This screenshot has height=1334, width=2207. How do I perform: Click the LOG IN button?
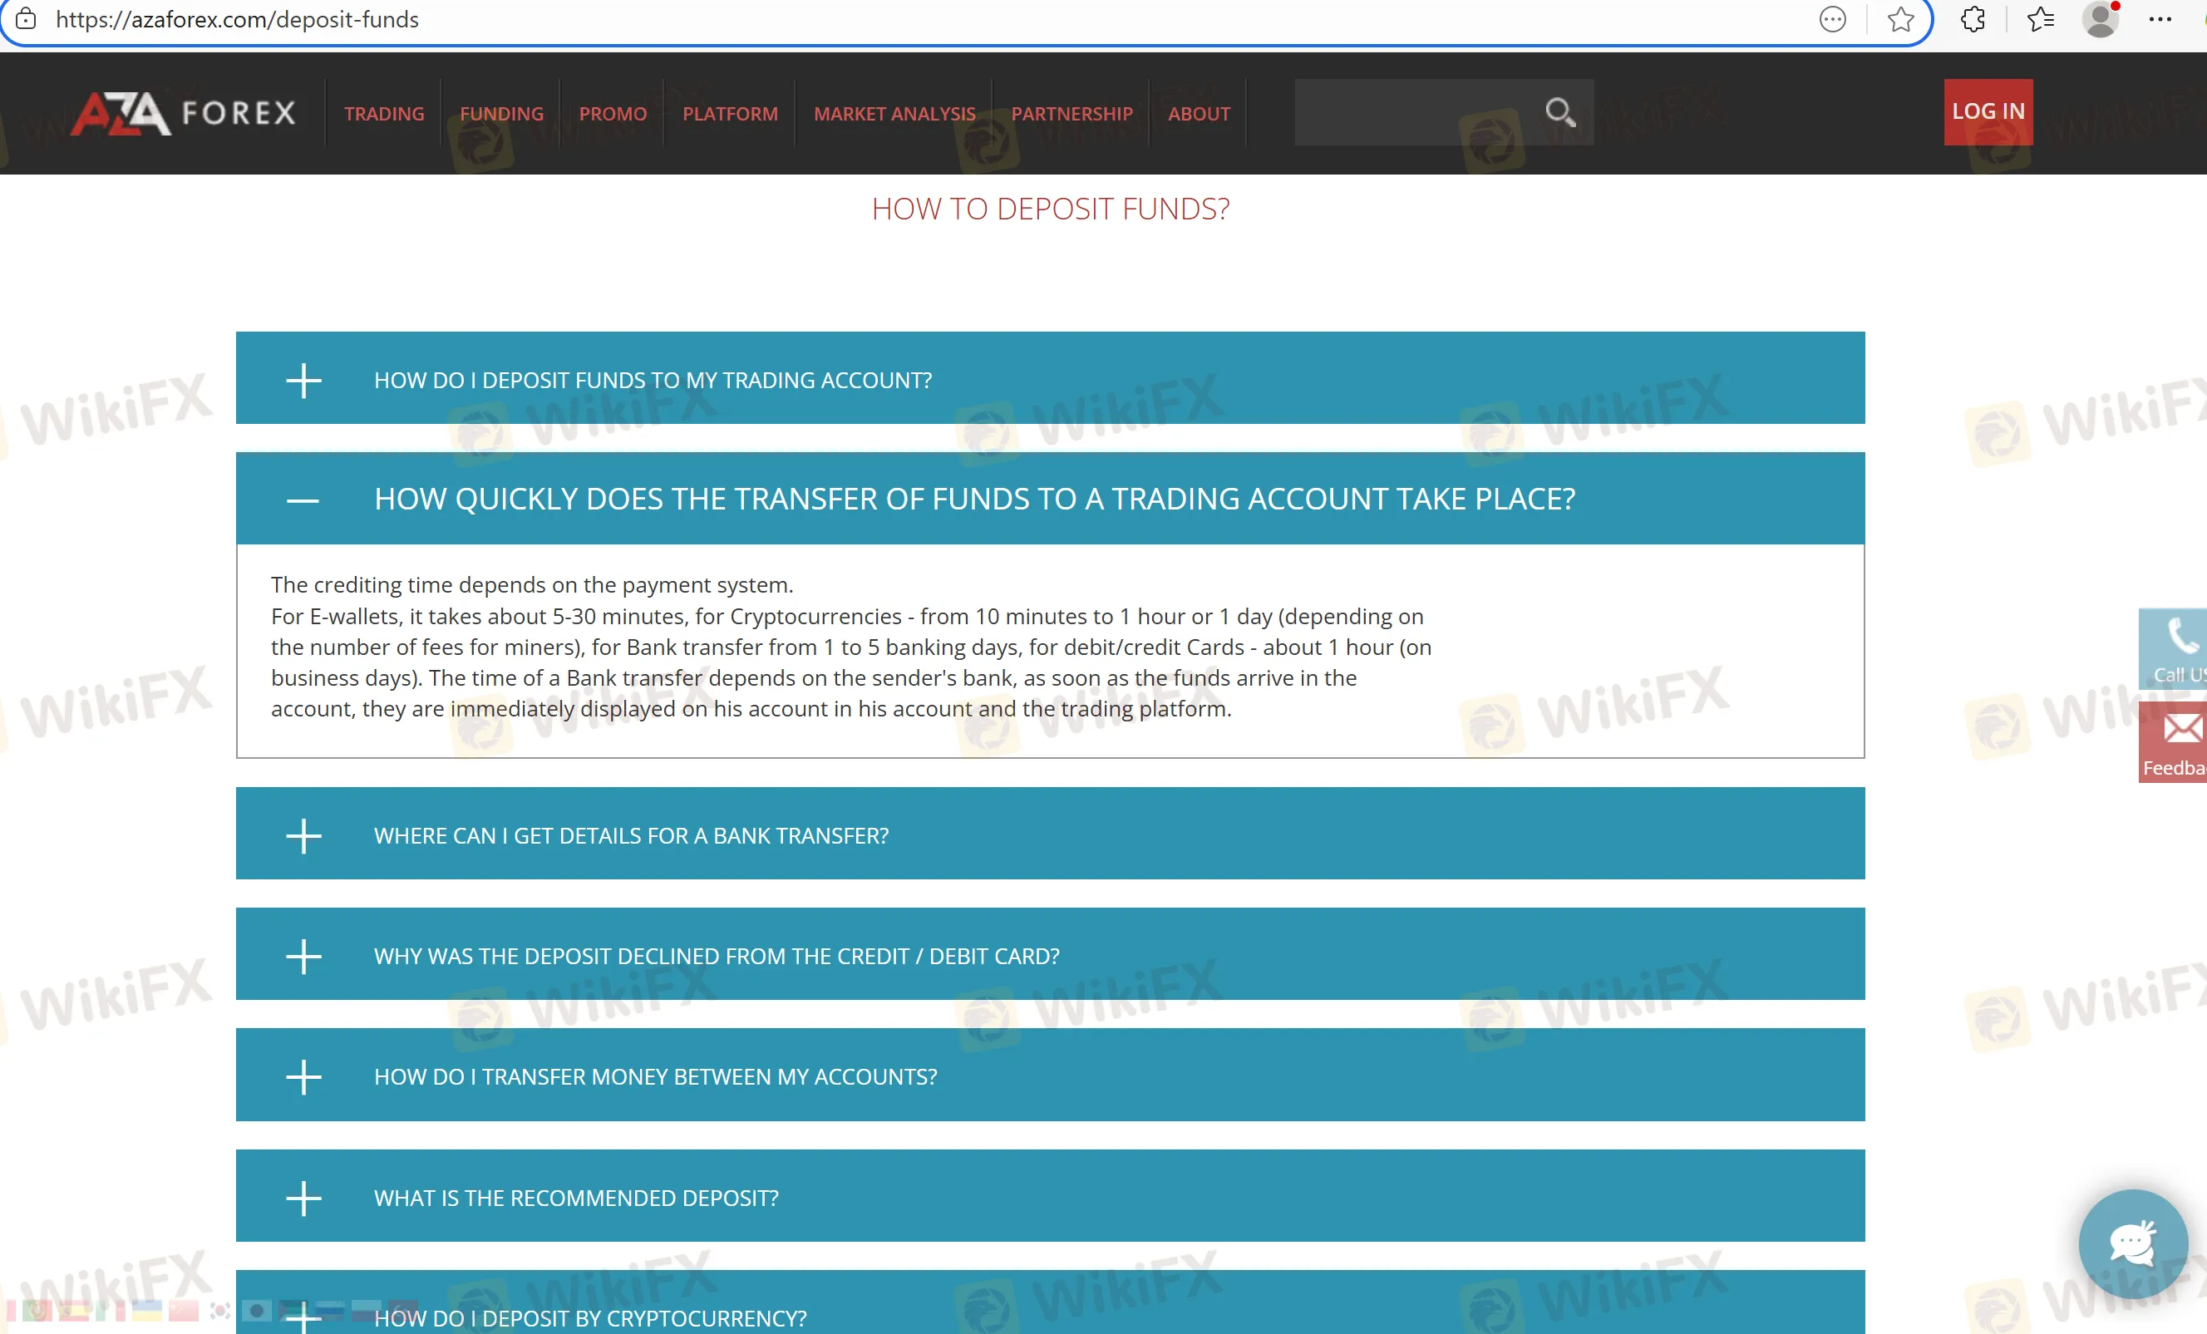(x=1988, y=112)
